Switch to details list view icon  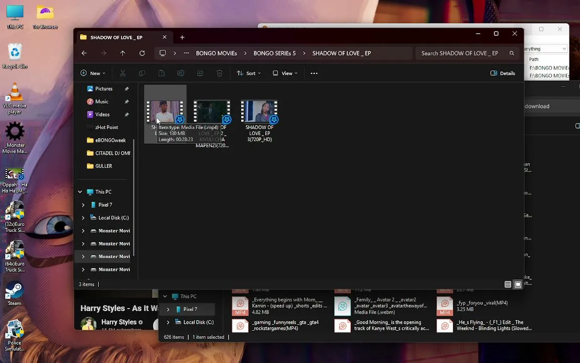click(508, 284)
